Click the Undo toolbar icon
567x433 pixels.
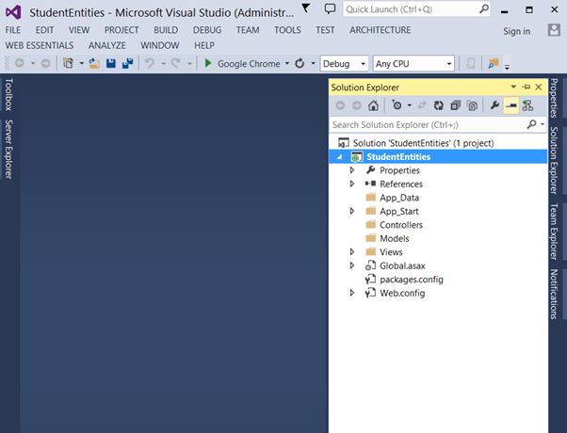[150, 64]
